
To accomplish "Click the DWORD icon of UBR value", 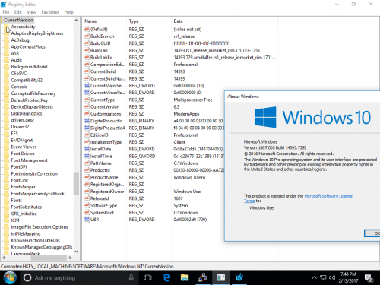I will pyautogui.click(x=87, y=220).
